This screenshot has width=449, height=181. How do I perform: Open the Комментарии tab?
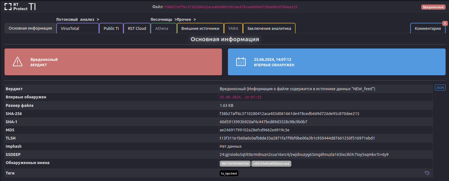point(428,28)
